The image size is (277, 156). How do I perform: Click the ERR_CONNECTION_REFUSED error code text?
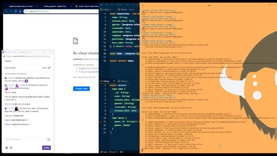coord(84,77)
